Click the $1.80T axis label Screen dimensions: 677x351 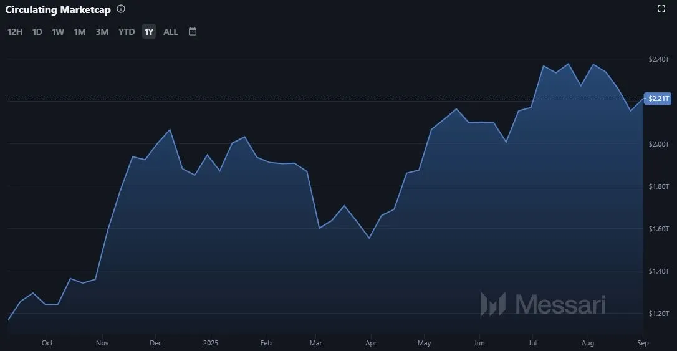tap(659, 186)
